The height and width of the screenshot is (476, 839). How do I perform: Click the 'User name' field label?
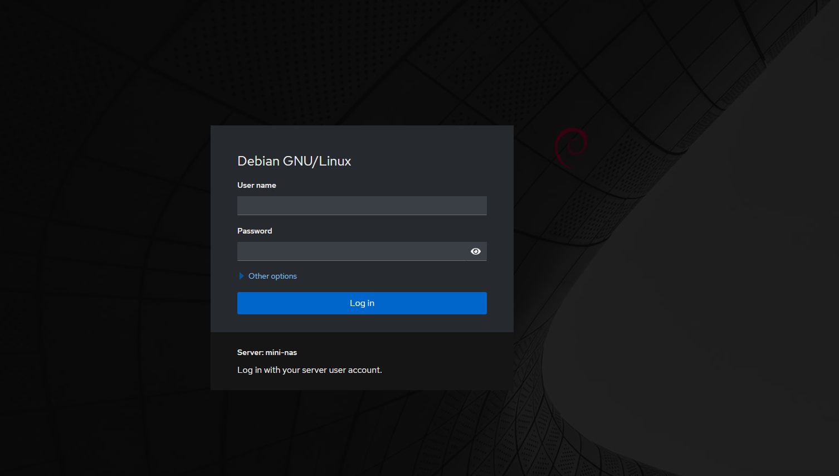tap(256, 185)
